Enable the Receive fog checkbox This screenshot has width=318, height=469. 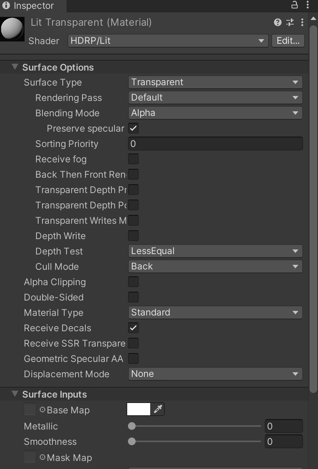pos(133,159)
